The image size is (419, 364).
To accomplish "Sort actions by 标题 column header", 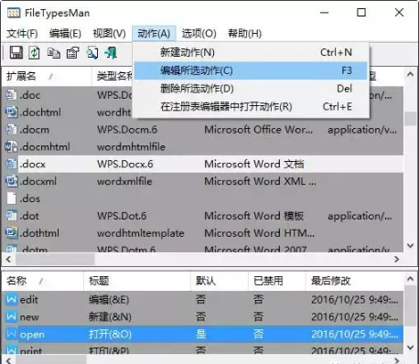I will coord(137,281).
